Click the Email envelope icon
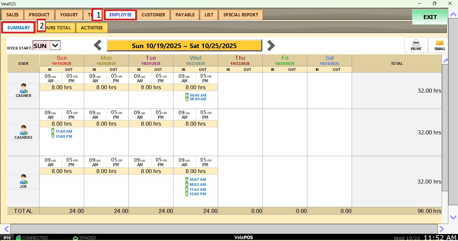This screenshot has width=458, height=241. click(440, 43)
